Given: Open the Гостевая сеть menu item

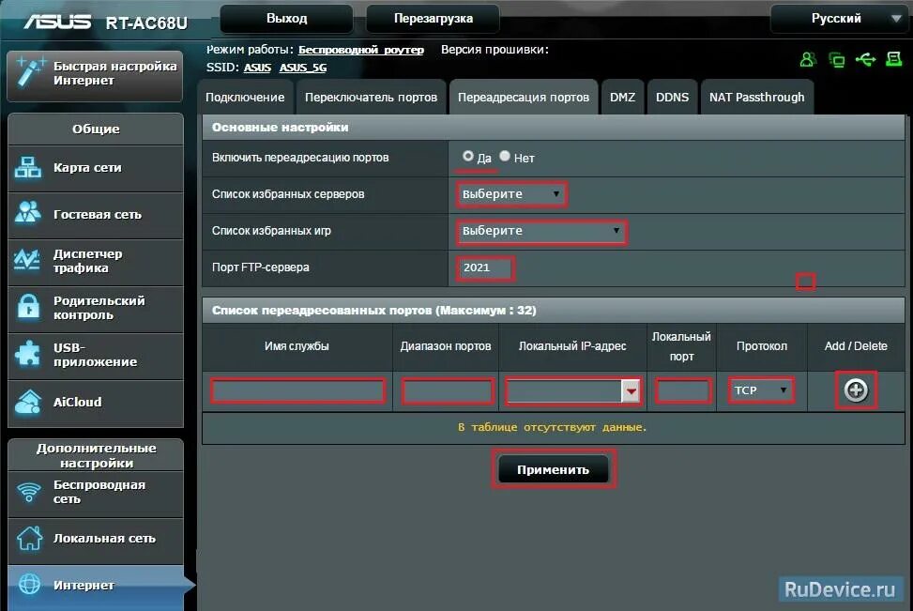Looking at the screenshot, I should [96, 214].
